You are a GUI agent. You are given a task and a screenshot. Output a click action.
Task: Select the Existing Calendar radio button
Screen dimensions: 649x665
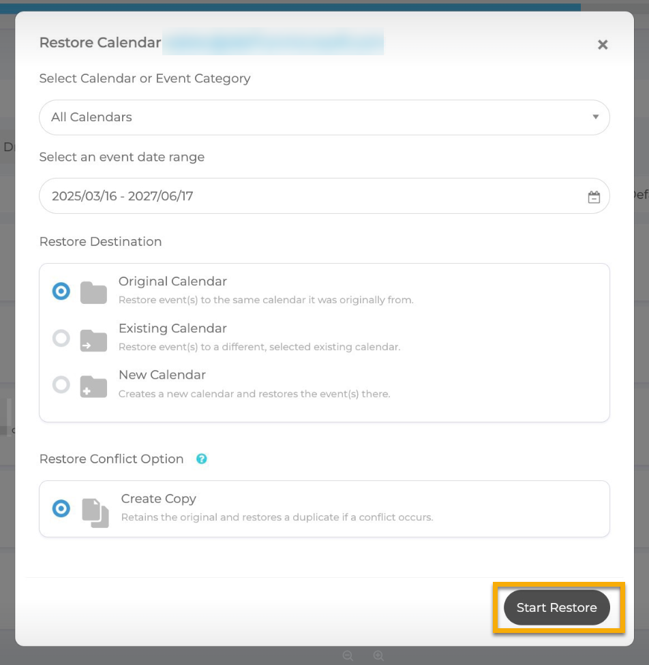point(61,338)
